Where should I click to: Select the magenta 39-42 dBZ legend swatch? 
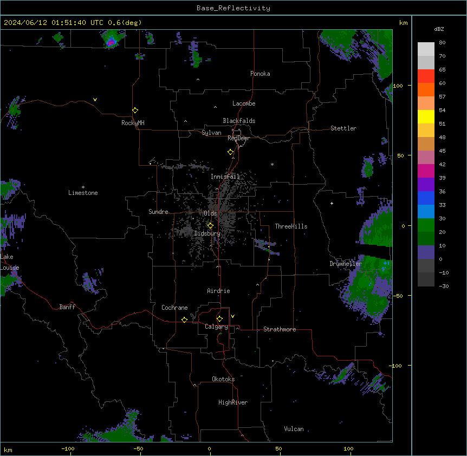click(x=426, y=171)
